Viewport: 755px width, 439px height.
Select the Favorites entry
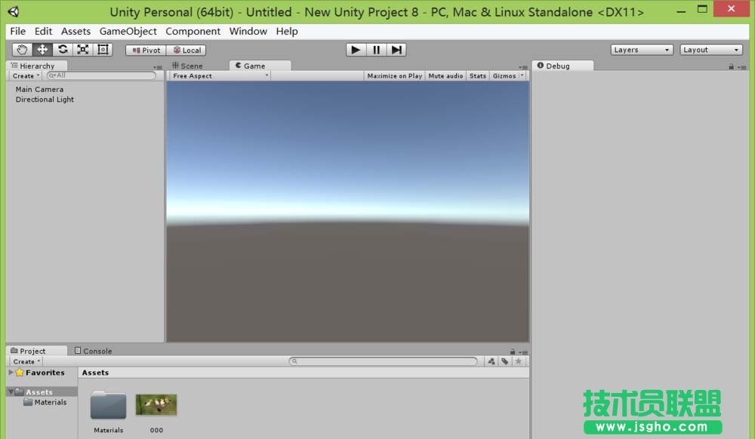pos(45,373)
